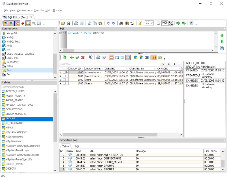Toggle the first highlighted SQL button in the left toolbar
The image size is (227, 178).
(6, 23)
